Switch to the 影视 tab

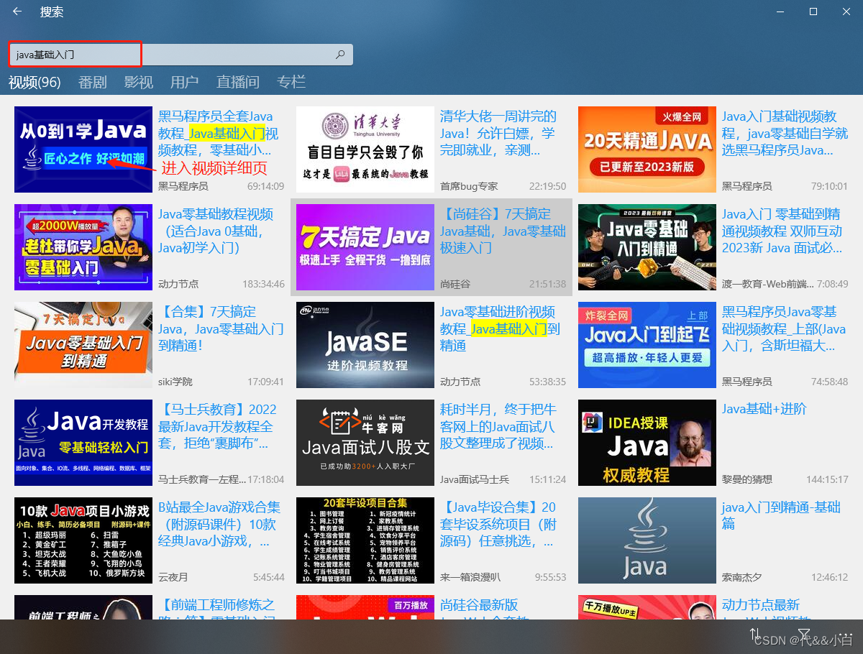139,83
